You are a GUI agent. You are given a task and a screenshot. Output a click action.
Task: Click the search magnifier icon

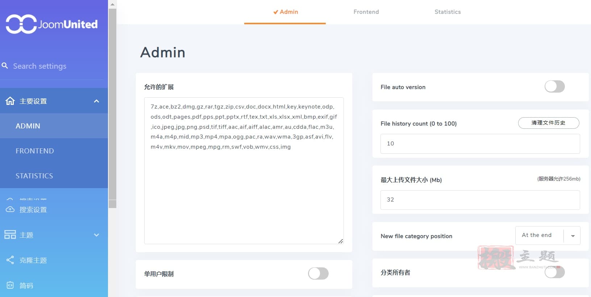5,65
